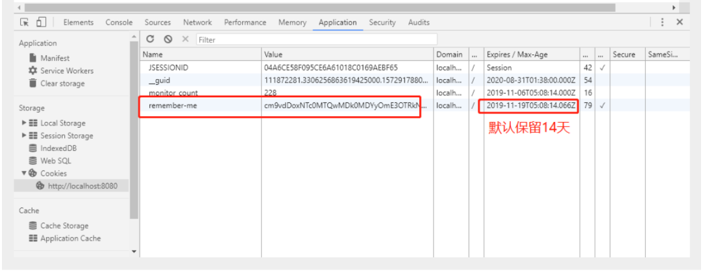Click the sidebar vertical scrollbar
The width and height of the screenshot is (703, 271).
[134, 130]
